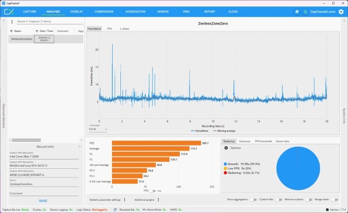Sort by Game column arrow

point(11,31)
